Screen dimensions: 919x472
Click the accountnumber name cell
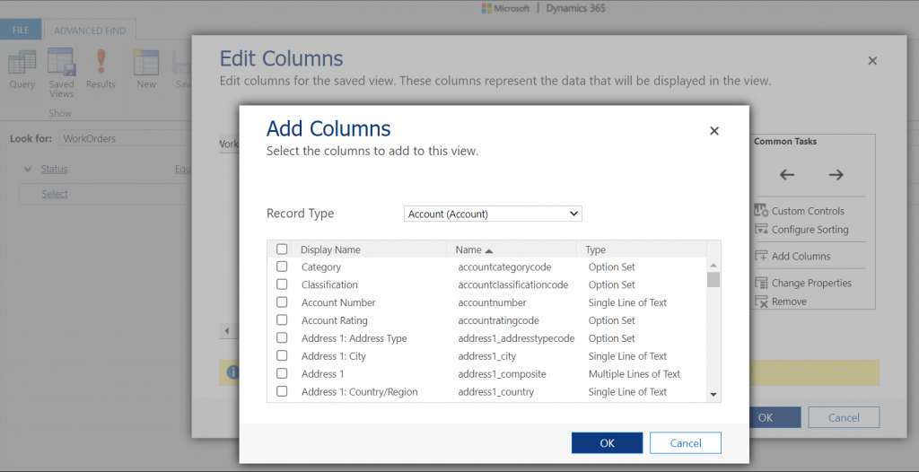pos(493,302)
